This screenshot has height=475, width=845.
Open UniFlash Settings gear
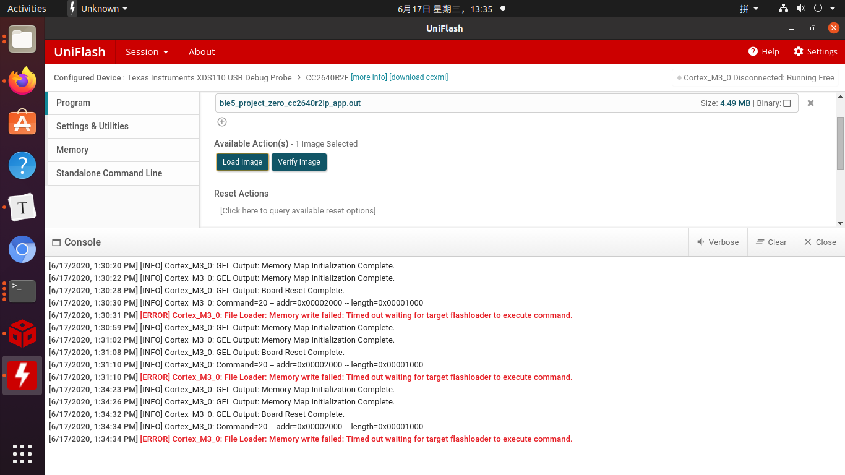[x=815, y=51]
